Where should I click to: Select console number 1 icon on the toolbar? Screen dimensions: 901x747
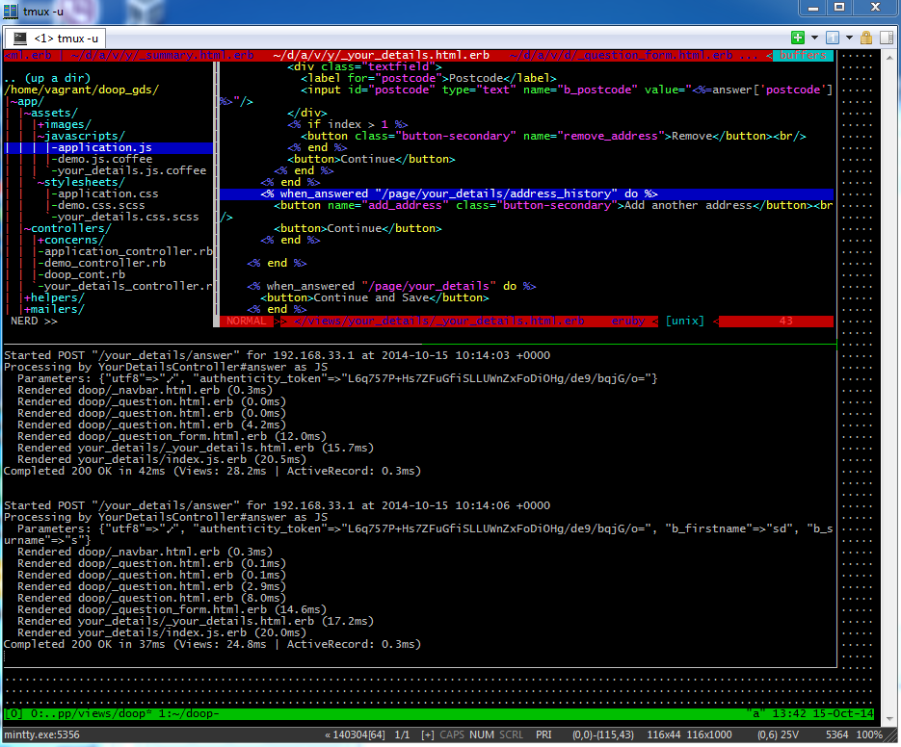[x=832, y=38]
